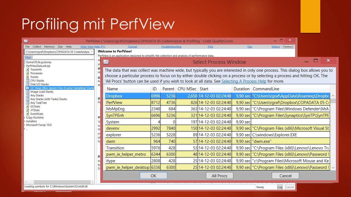351x197 pixels.
Task: Open the Tips link
Action: [x=250, y=47]
